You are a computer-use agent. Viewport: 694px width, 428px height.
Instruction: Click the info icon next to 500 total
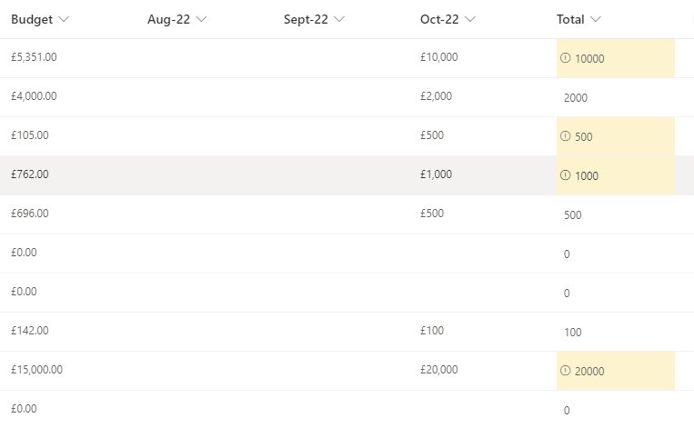point(565,136)
